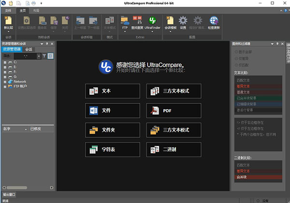Open the FTP ribbon icon

point(125,20)
